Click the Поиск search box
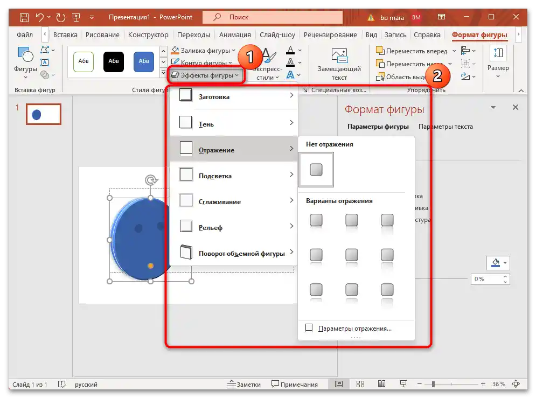Image resolution: width=536 pixels, height=398 pixels. [x=273, y=17]
